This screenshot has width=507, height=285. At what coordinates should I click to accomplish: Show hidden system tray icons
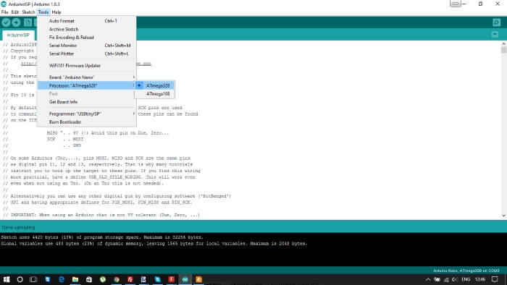428,279
